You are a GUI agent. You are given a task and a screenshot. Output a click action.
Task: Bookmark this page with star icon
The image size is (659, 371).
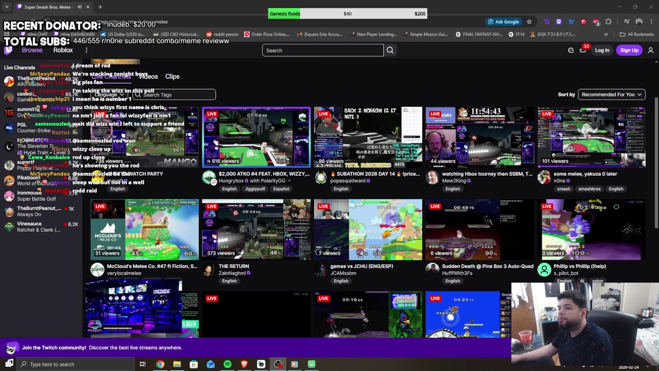point(529,22)
